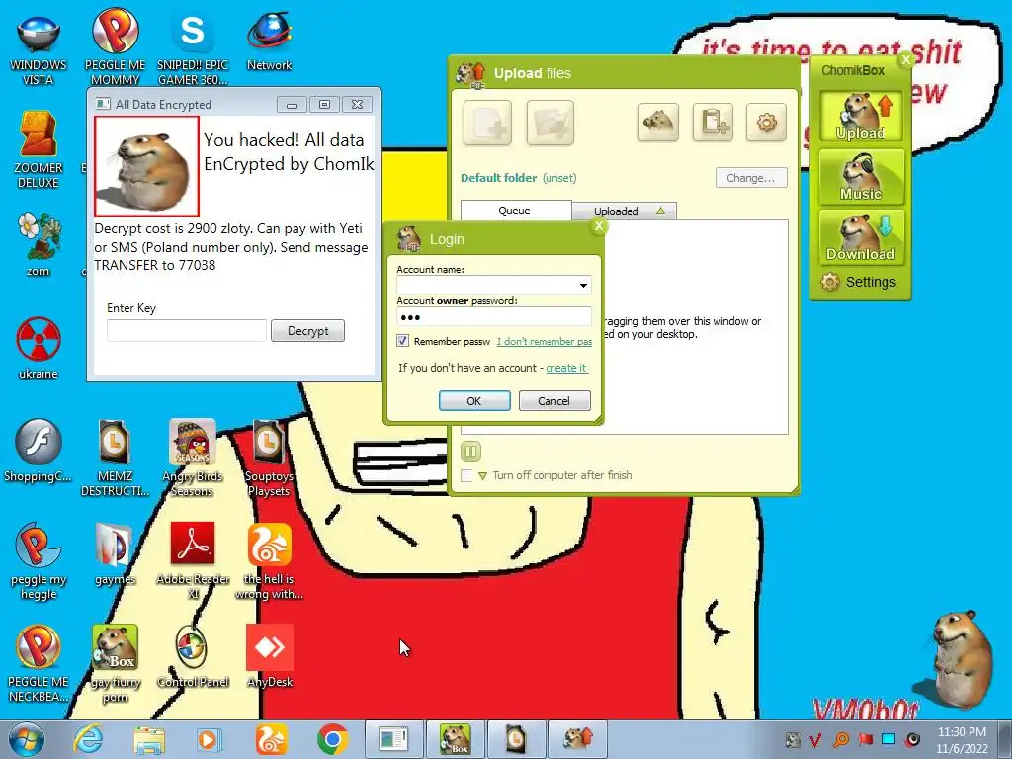
Task: Launch Google Chrome from the taskbar
Action: (x=332, y=739)
